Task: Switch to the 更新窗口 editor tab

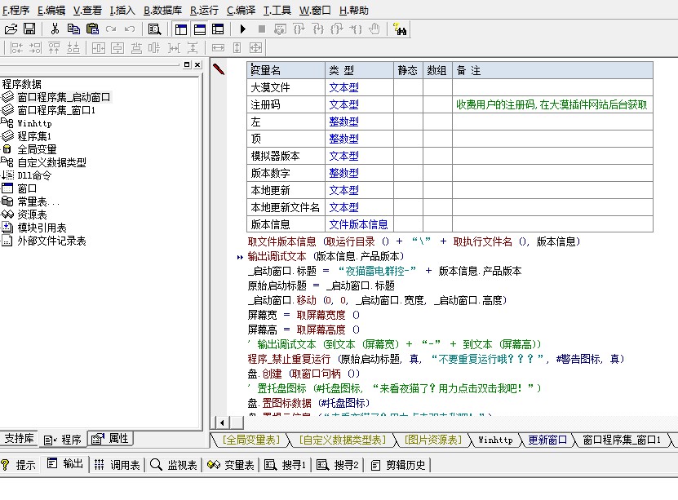Action: click(x=547, y=440)
